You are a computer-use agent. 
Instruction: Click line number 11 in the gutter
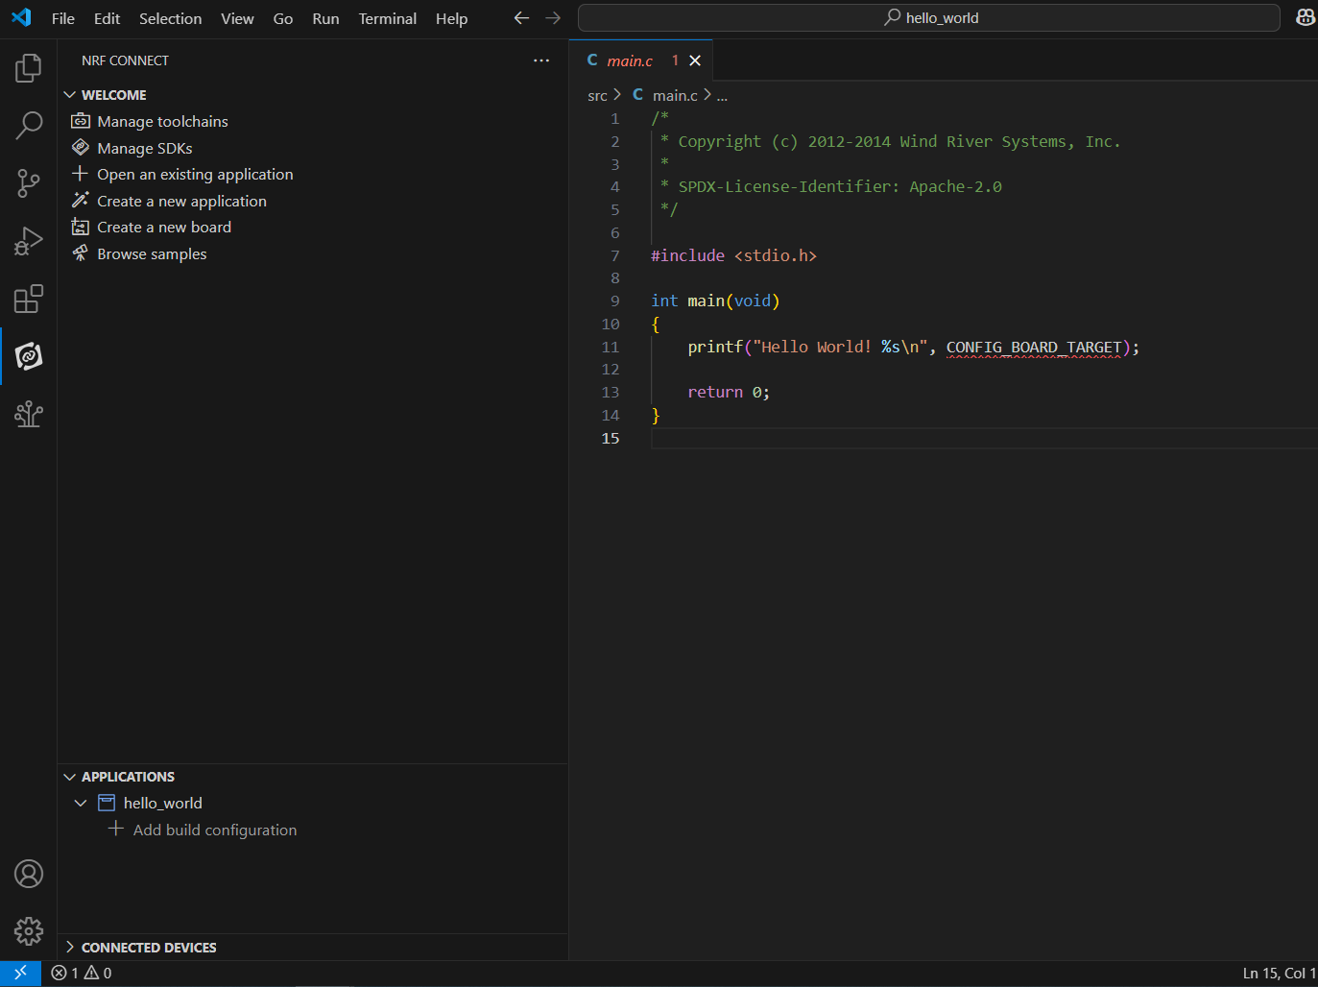coord(611,347)
